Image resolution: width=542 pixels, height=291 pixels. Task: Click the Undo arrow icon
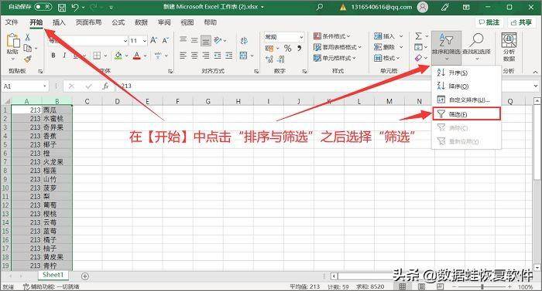pyautogui.click(x=75, y=7)
